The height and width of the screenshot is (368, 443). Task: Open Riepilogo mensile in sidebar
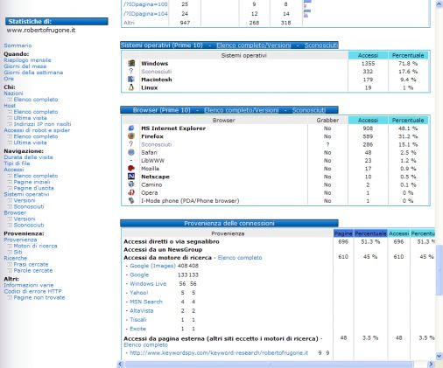[27, 60]
